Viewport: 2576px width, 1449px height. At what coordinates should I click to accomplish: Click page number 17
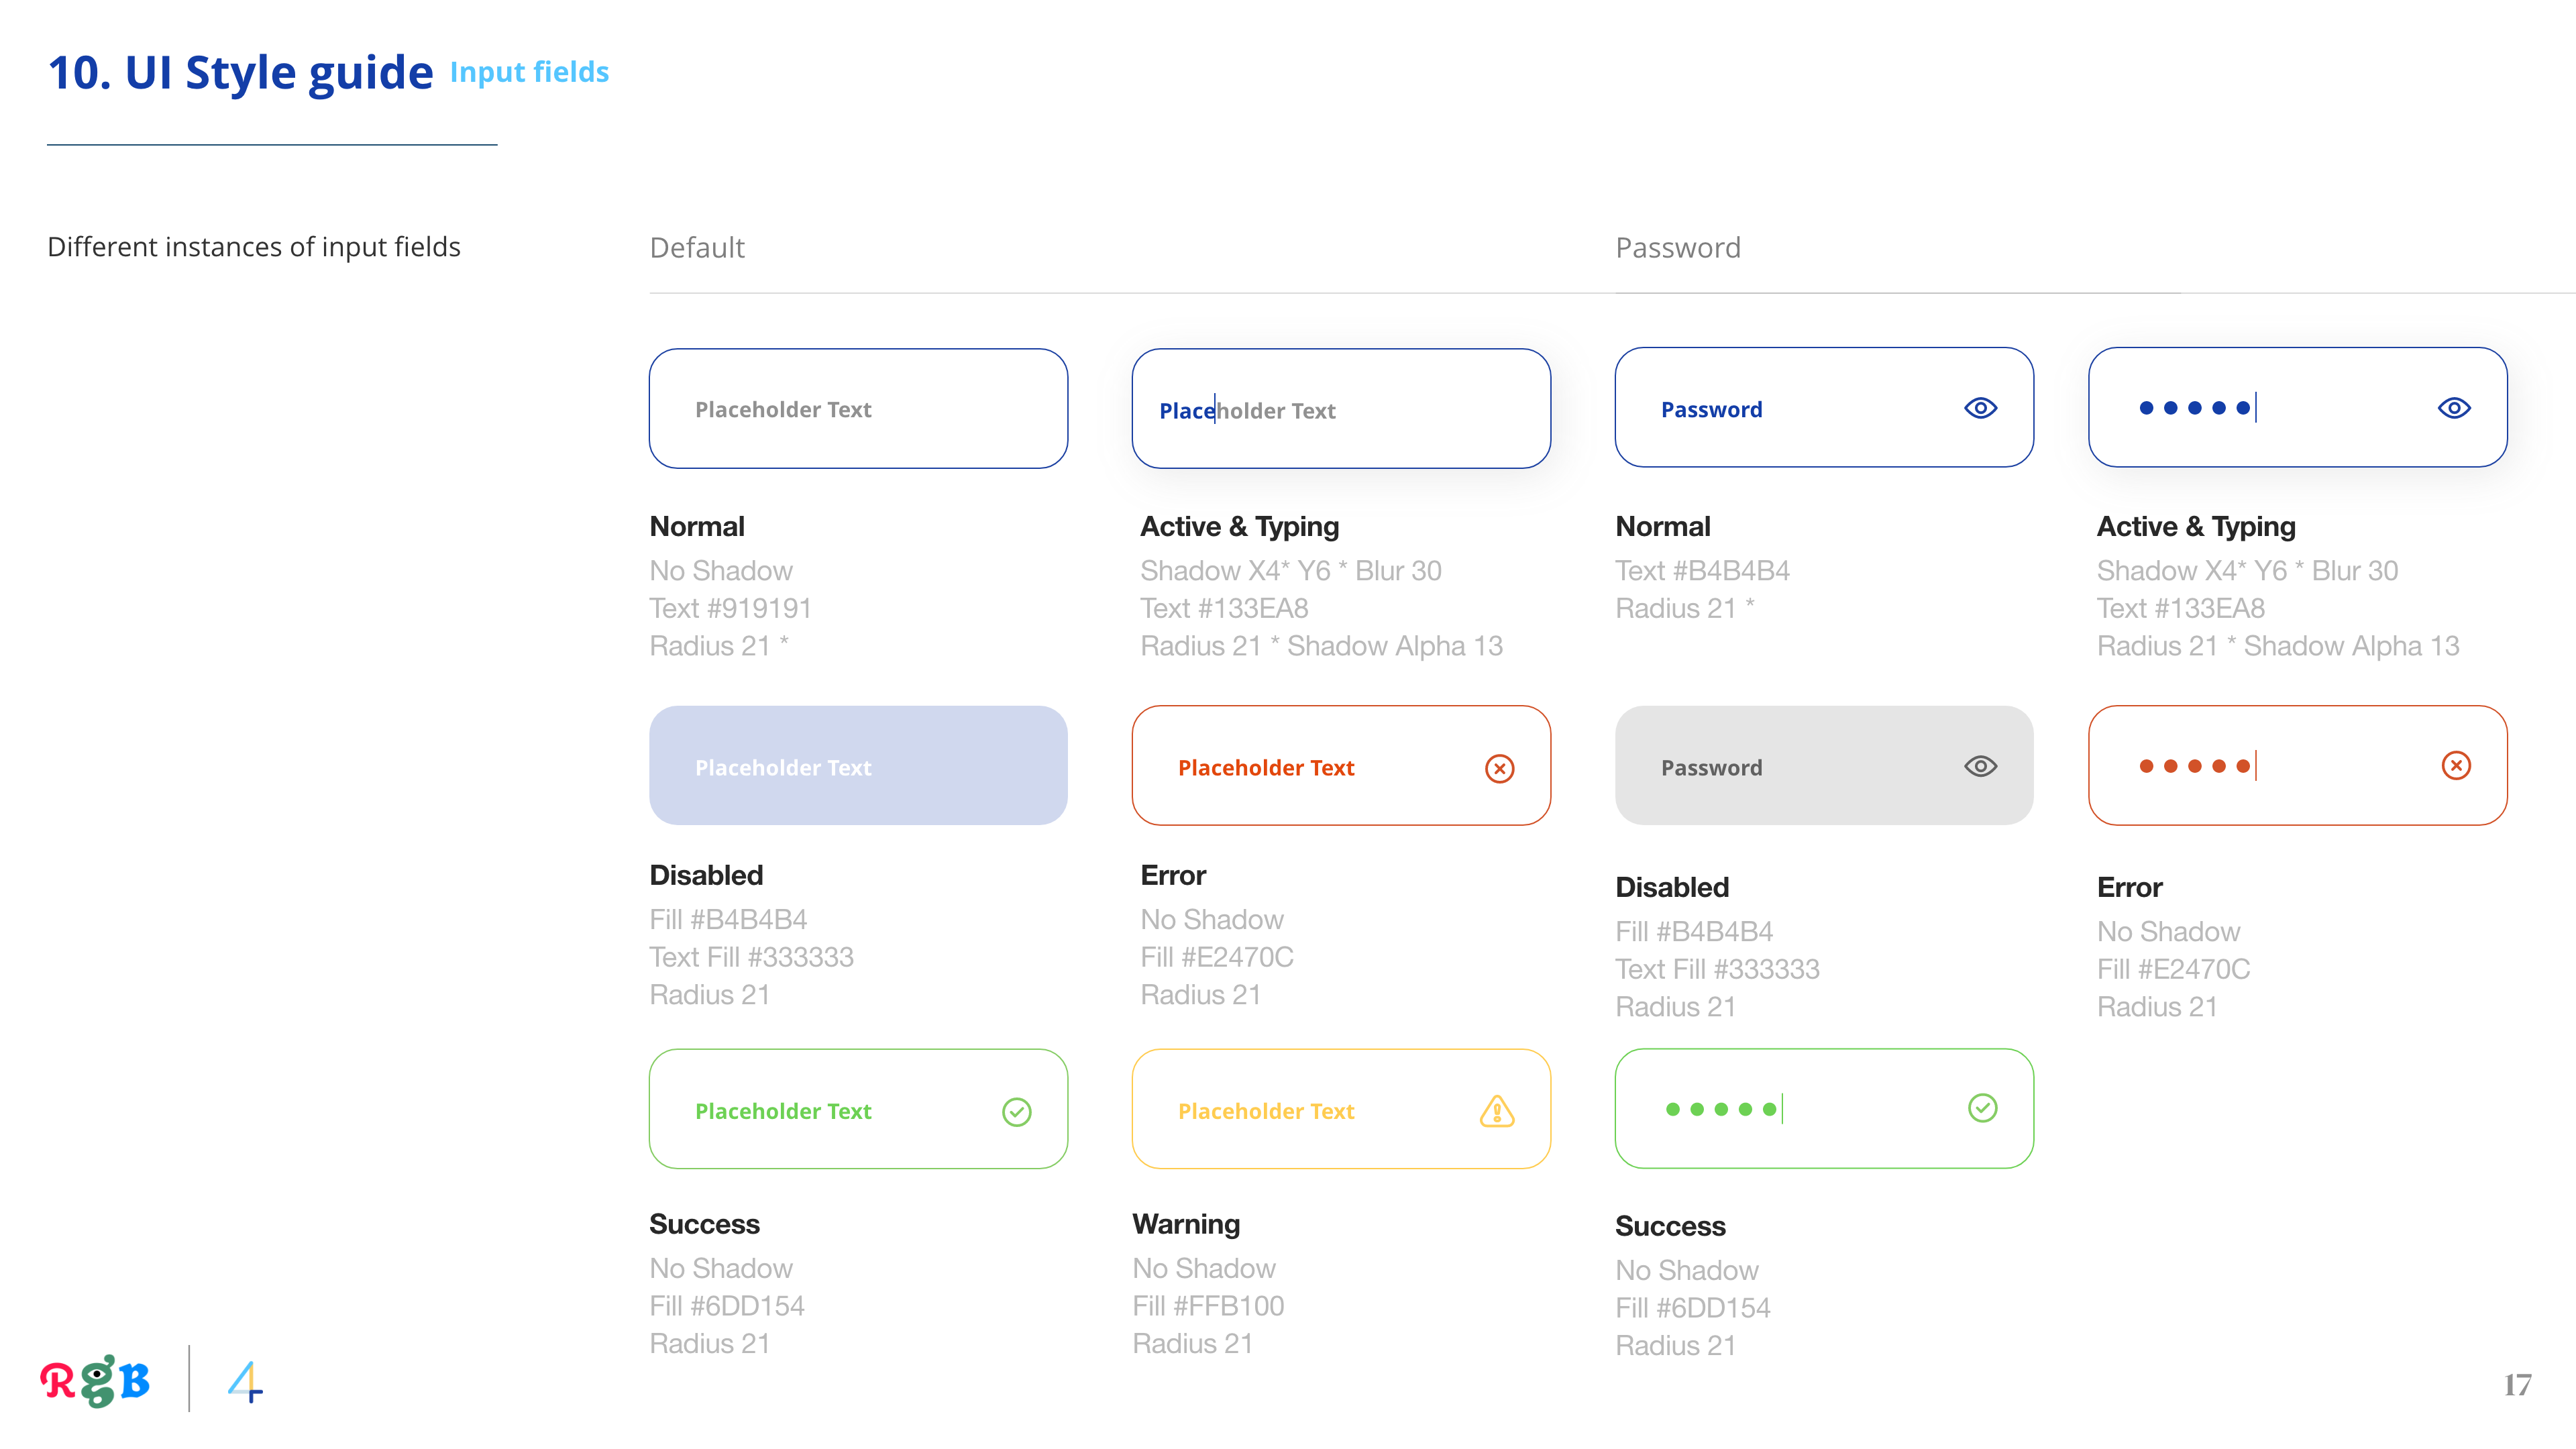tap(2517, 1385)
